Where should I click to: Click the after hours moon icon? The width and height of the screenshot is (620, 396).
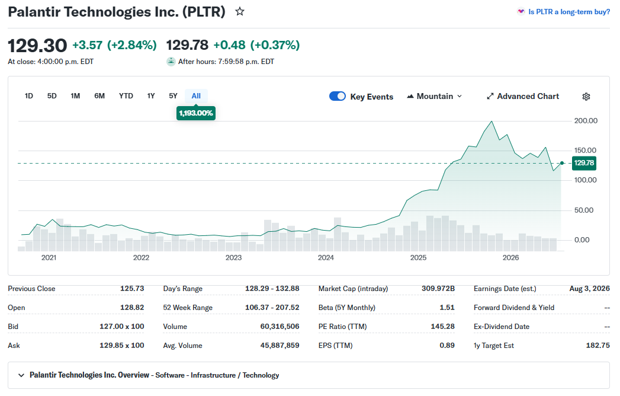point(171,62)
